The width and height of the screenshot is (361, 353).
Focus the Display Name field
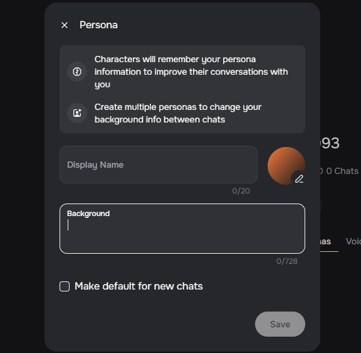[x=159, y=165]
